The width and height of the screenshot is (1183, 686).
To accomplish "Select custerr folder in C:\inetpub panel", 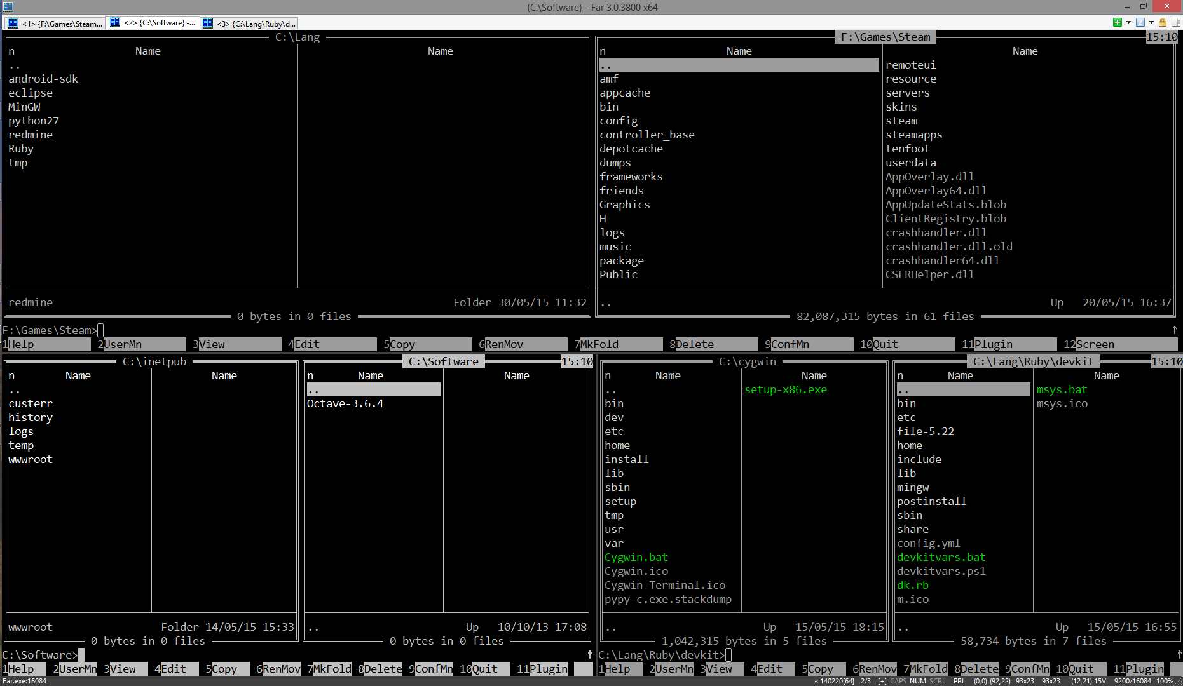I will [x=31, y=403].
